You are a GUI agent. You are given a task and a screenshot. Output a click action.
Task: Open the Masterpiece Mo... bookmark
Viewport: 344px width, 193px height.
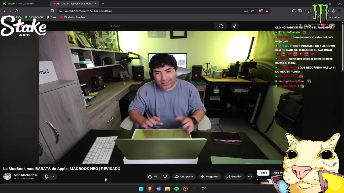pos(73,17)
